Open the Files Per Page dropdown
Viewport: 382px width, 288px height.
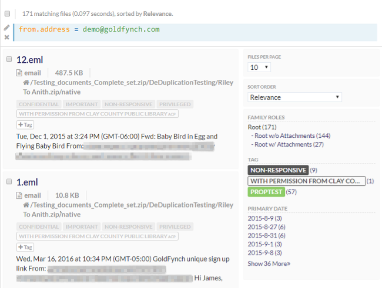coord(259,67)
